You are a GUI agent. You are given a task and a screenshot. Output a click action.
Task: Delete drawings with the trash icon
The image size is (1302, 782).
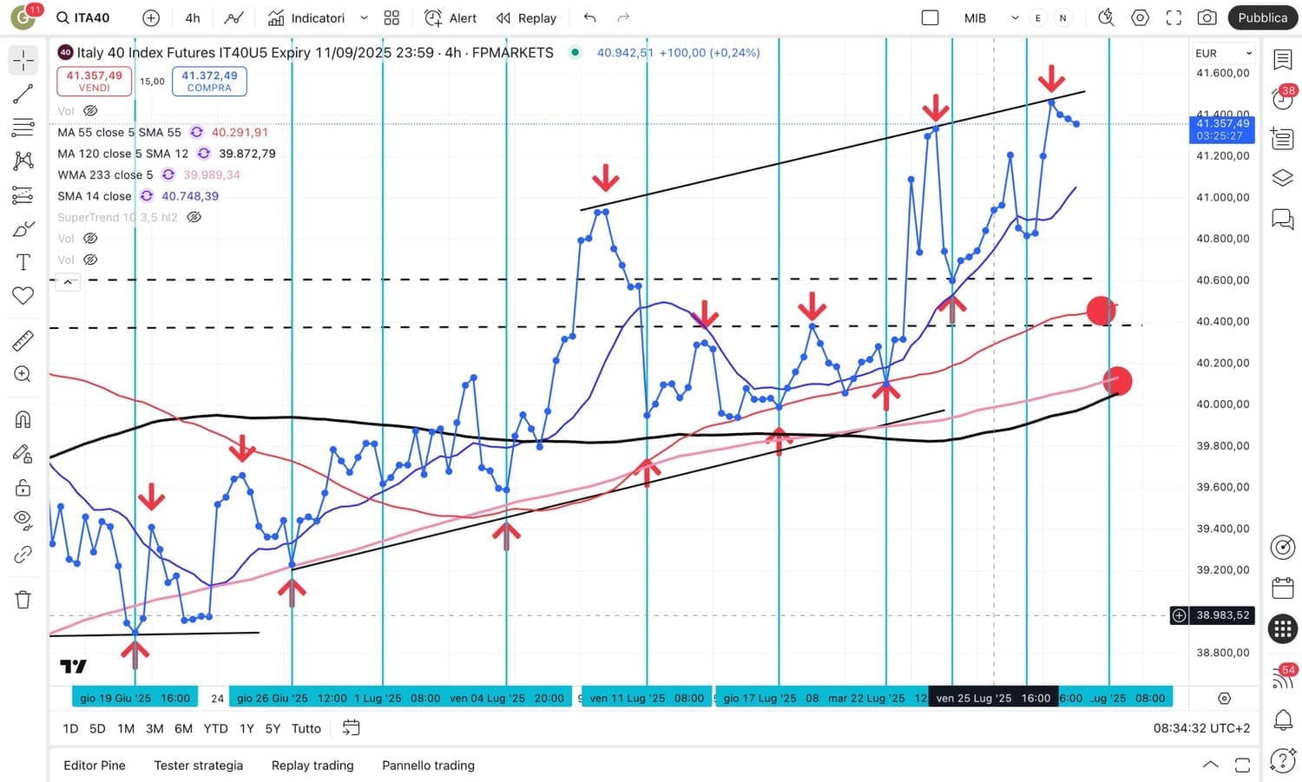(x=23, y=599)
